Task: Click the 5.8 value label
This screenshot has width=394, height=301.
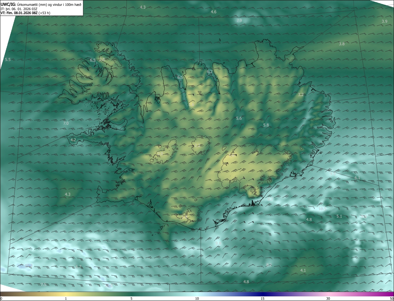Action: [x=266, y=125]
